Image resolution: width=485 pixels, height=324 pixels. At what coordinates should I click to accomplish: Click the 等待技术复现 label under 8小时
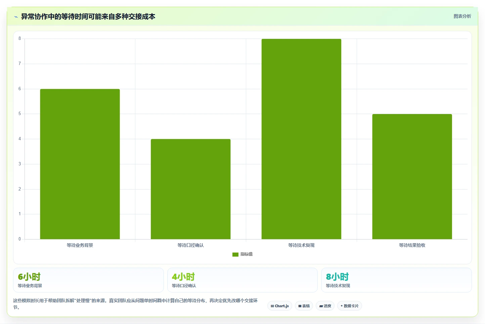(338, 286)
